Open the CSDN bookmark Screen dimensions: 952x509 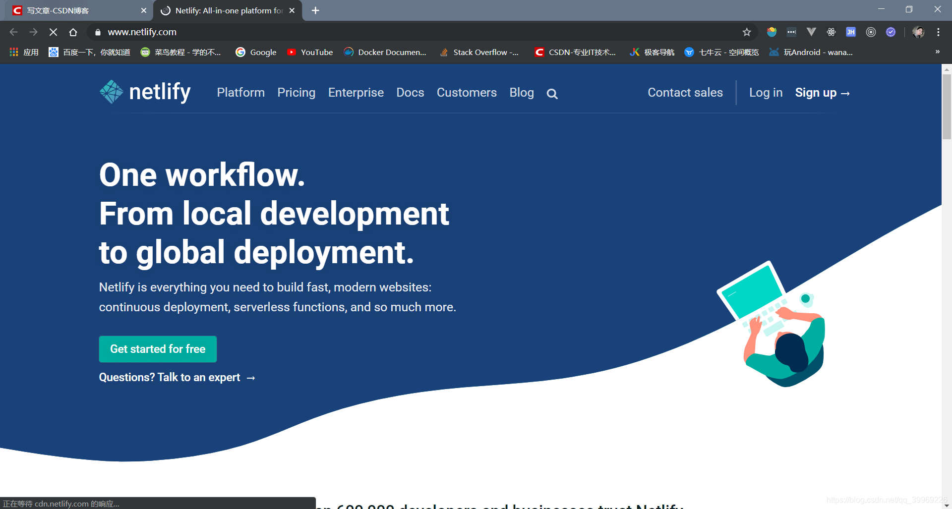pos(575,52)
